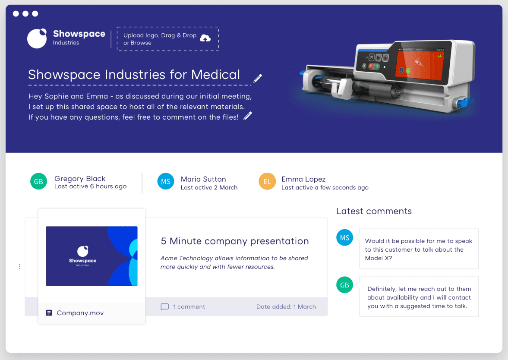The width and height of the screenshot is (508, 360).
Task: Open the comment bubble icon on presentation card
Action: pos(164,307)
